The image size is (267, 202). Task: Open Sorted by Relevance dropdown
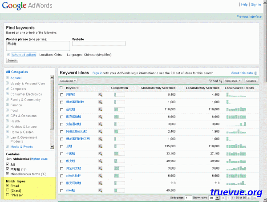[x=232, y=81]
